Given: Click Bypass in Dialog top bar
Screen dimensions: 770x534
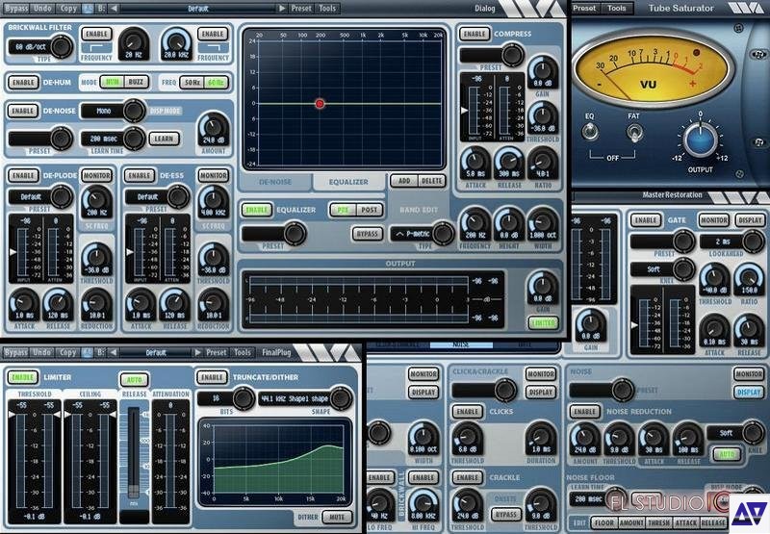Looking at the screenshot, I should coord(16,9).
